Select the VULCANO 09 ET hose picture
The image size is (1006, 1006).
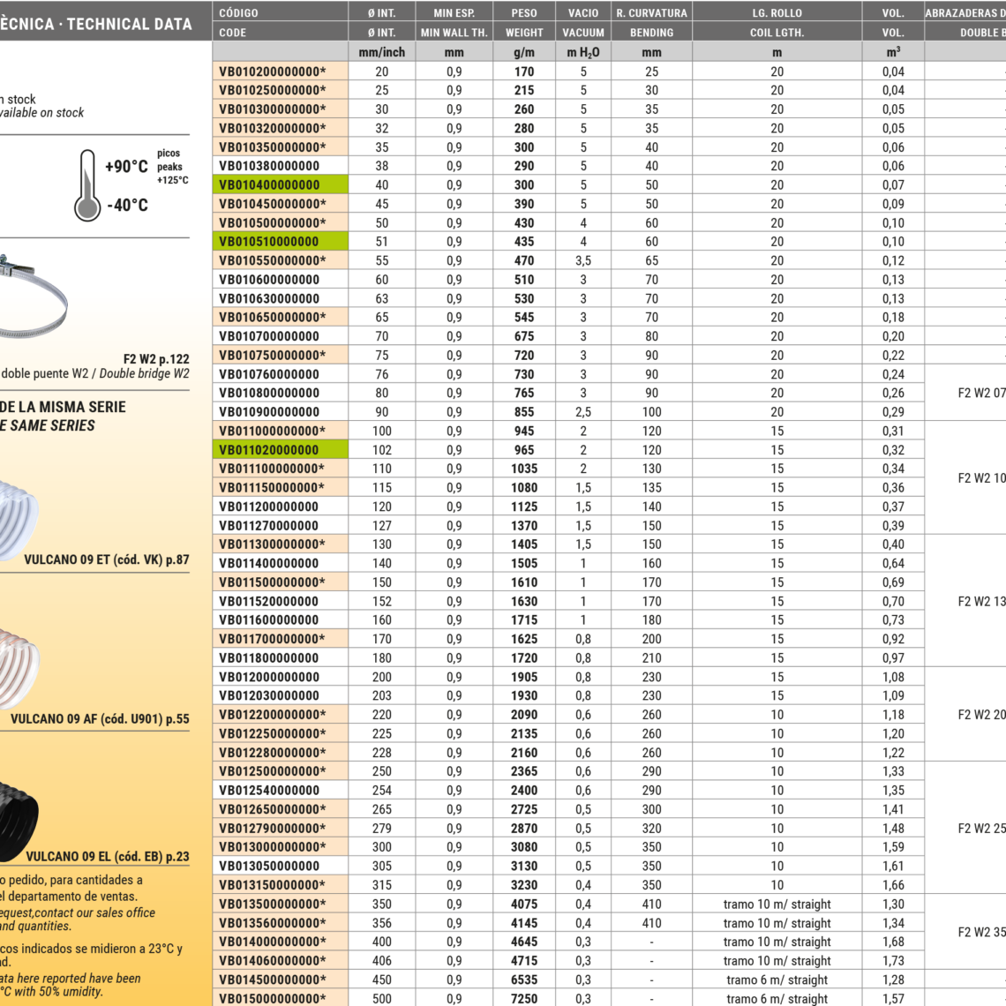(x=18, y=517)
